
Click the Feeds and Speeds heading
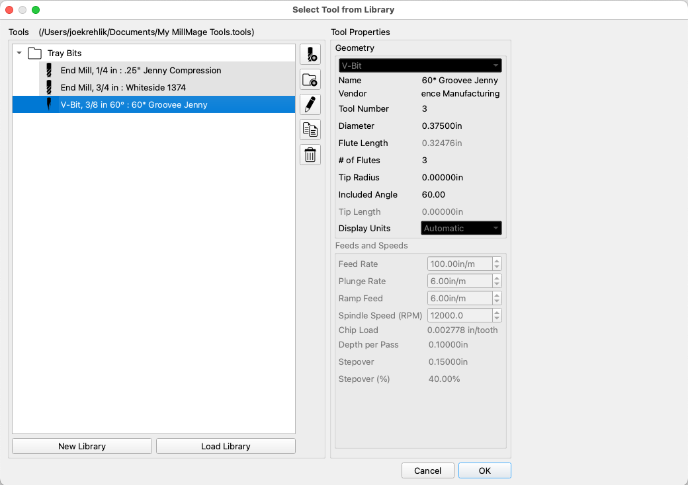[x=371, y=245]
